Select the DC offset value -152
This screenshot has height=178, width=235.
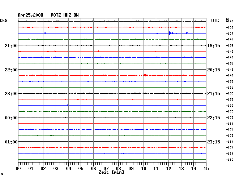pos(230,45)
